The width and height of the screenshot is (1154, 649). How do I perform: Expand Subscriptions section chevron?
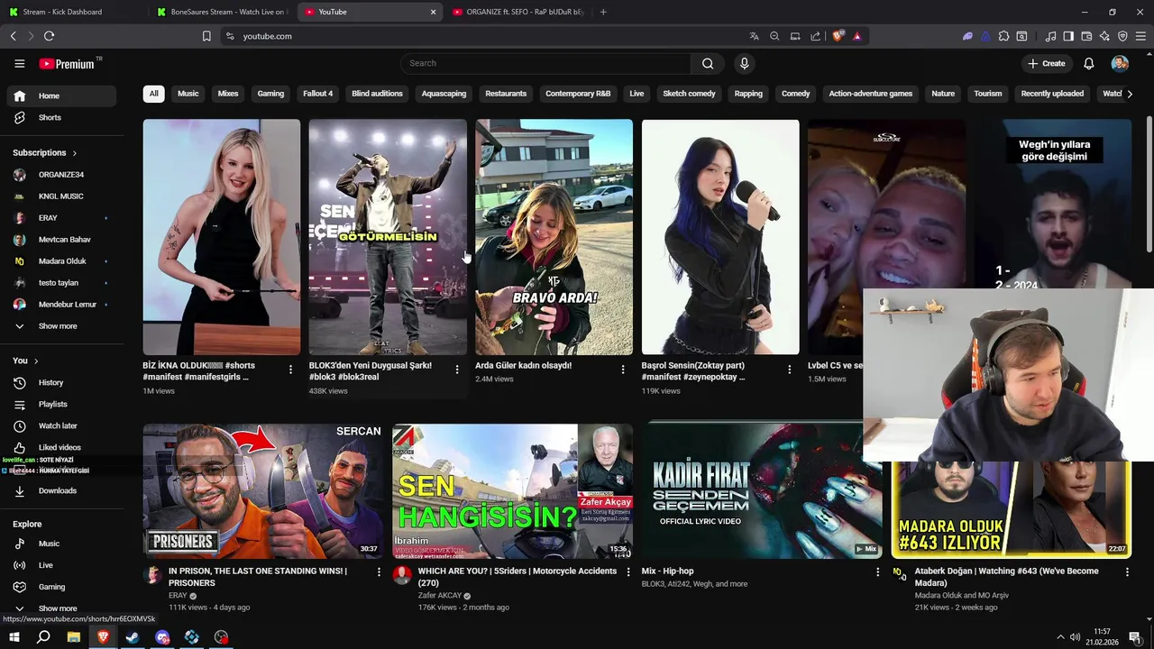pos(74,153)
